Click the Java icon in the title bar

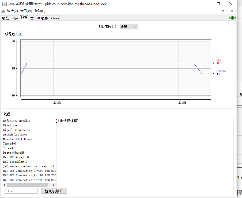[3, 4]
